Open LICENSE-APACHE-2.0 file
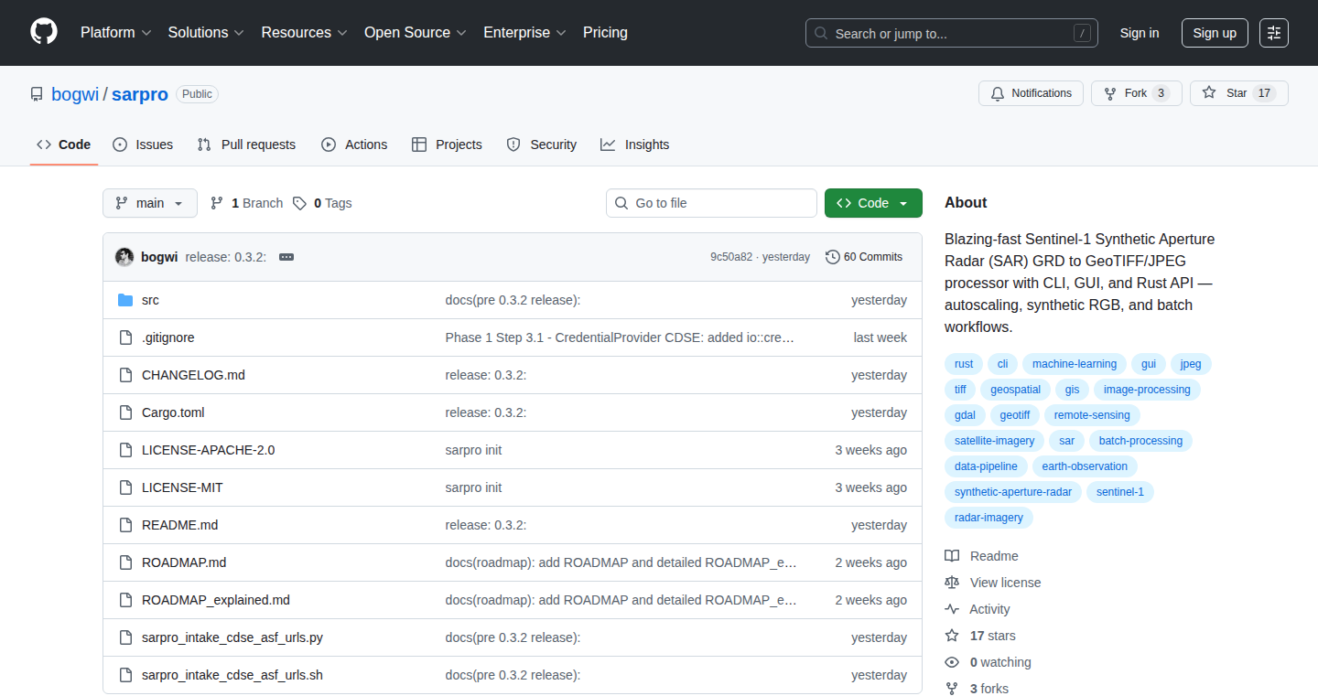 point(208,450)
